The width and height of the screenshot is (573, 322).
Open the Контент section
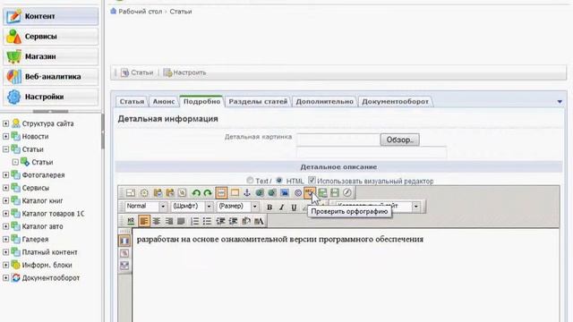click(50, 16)
